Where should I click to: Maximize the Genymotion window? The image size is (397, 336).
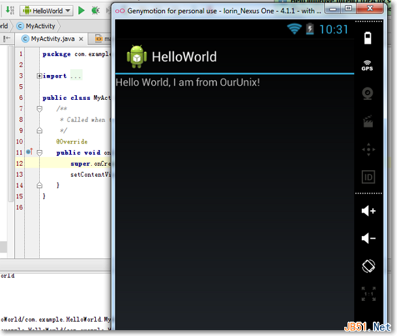tap(348, 8)
